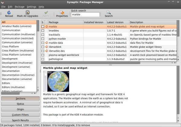This screenshot has height=127, width=181.
Task: Mark the trackballs package checkbox
Action: pyautogui.click(x=43, y=35)
